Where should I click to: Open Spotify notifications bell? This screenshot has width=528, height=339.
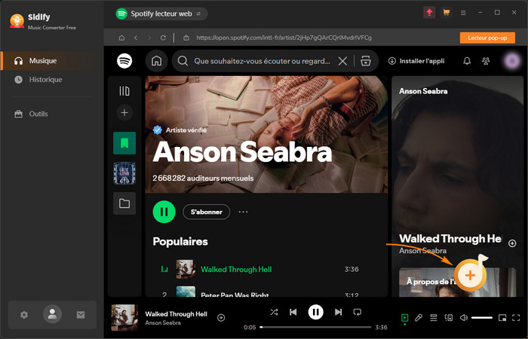point(467,61)
